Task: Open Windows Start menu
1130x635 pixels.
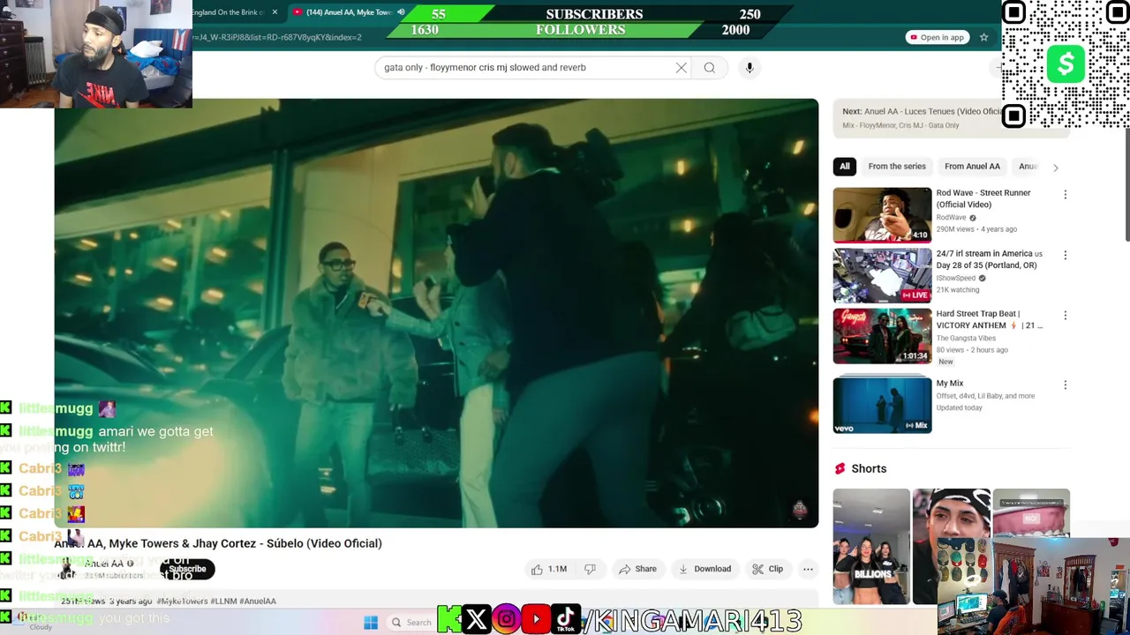Action: [x=371, y=623]
